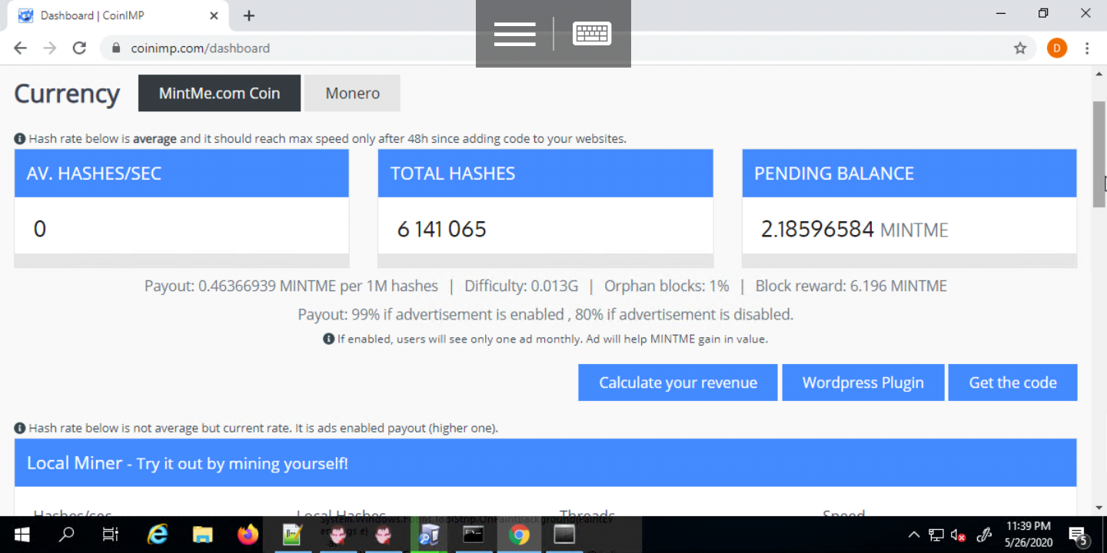Screen dimensions: 1107x553
Task: Switch to the Monero currency tab
Action: (x=352, y=93)
